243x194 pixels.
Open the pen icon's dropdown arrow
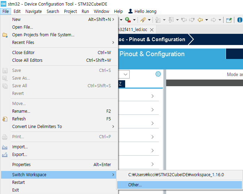coord(149,20)
